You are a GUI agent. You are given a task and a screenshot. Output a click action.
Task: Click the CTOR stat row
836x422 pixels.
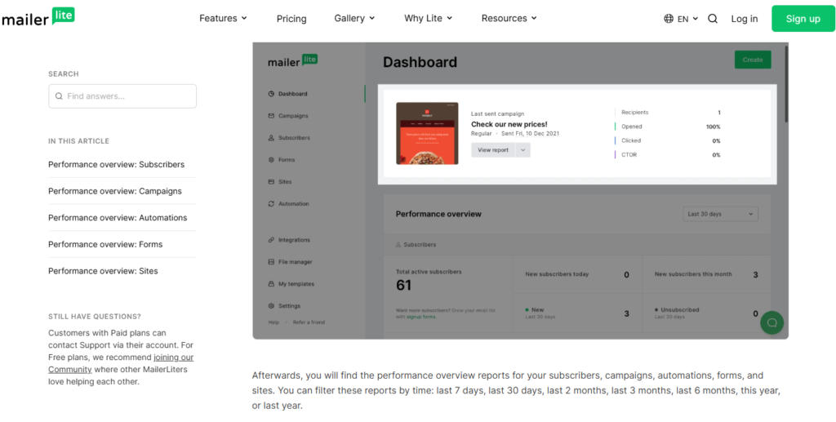pyautogui.click(x=668, y=155)
